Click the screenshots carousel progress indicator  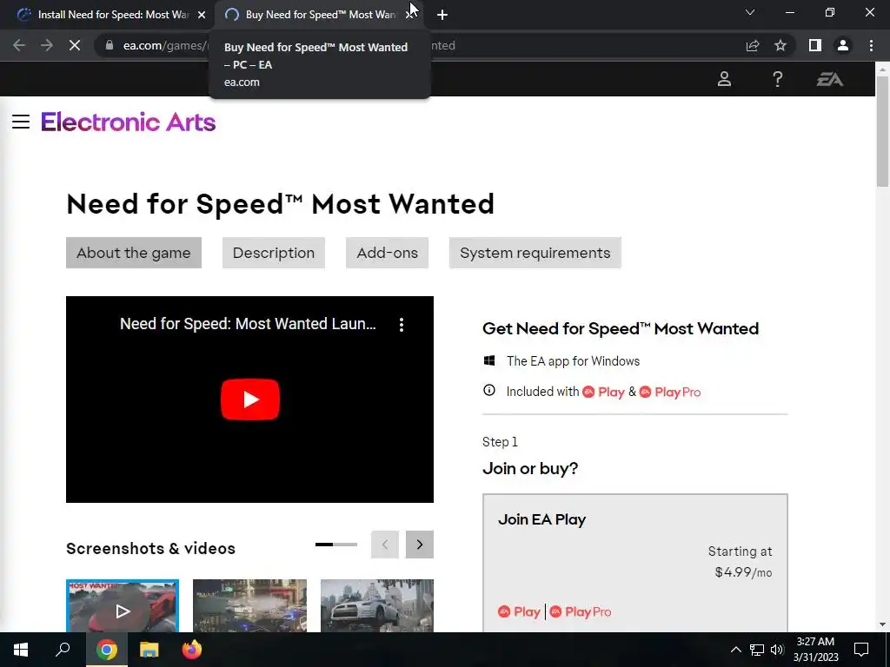pos(336,545)
